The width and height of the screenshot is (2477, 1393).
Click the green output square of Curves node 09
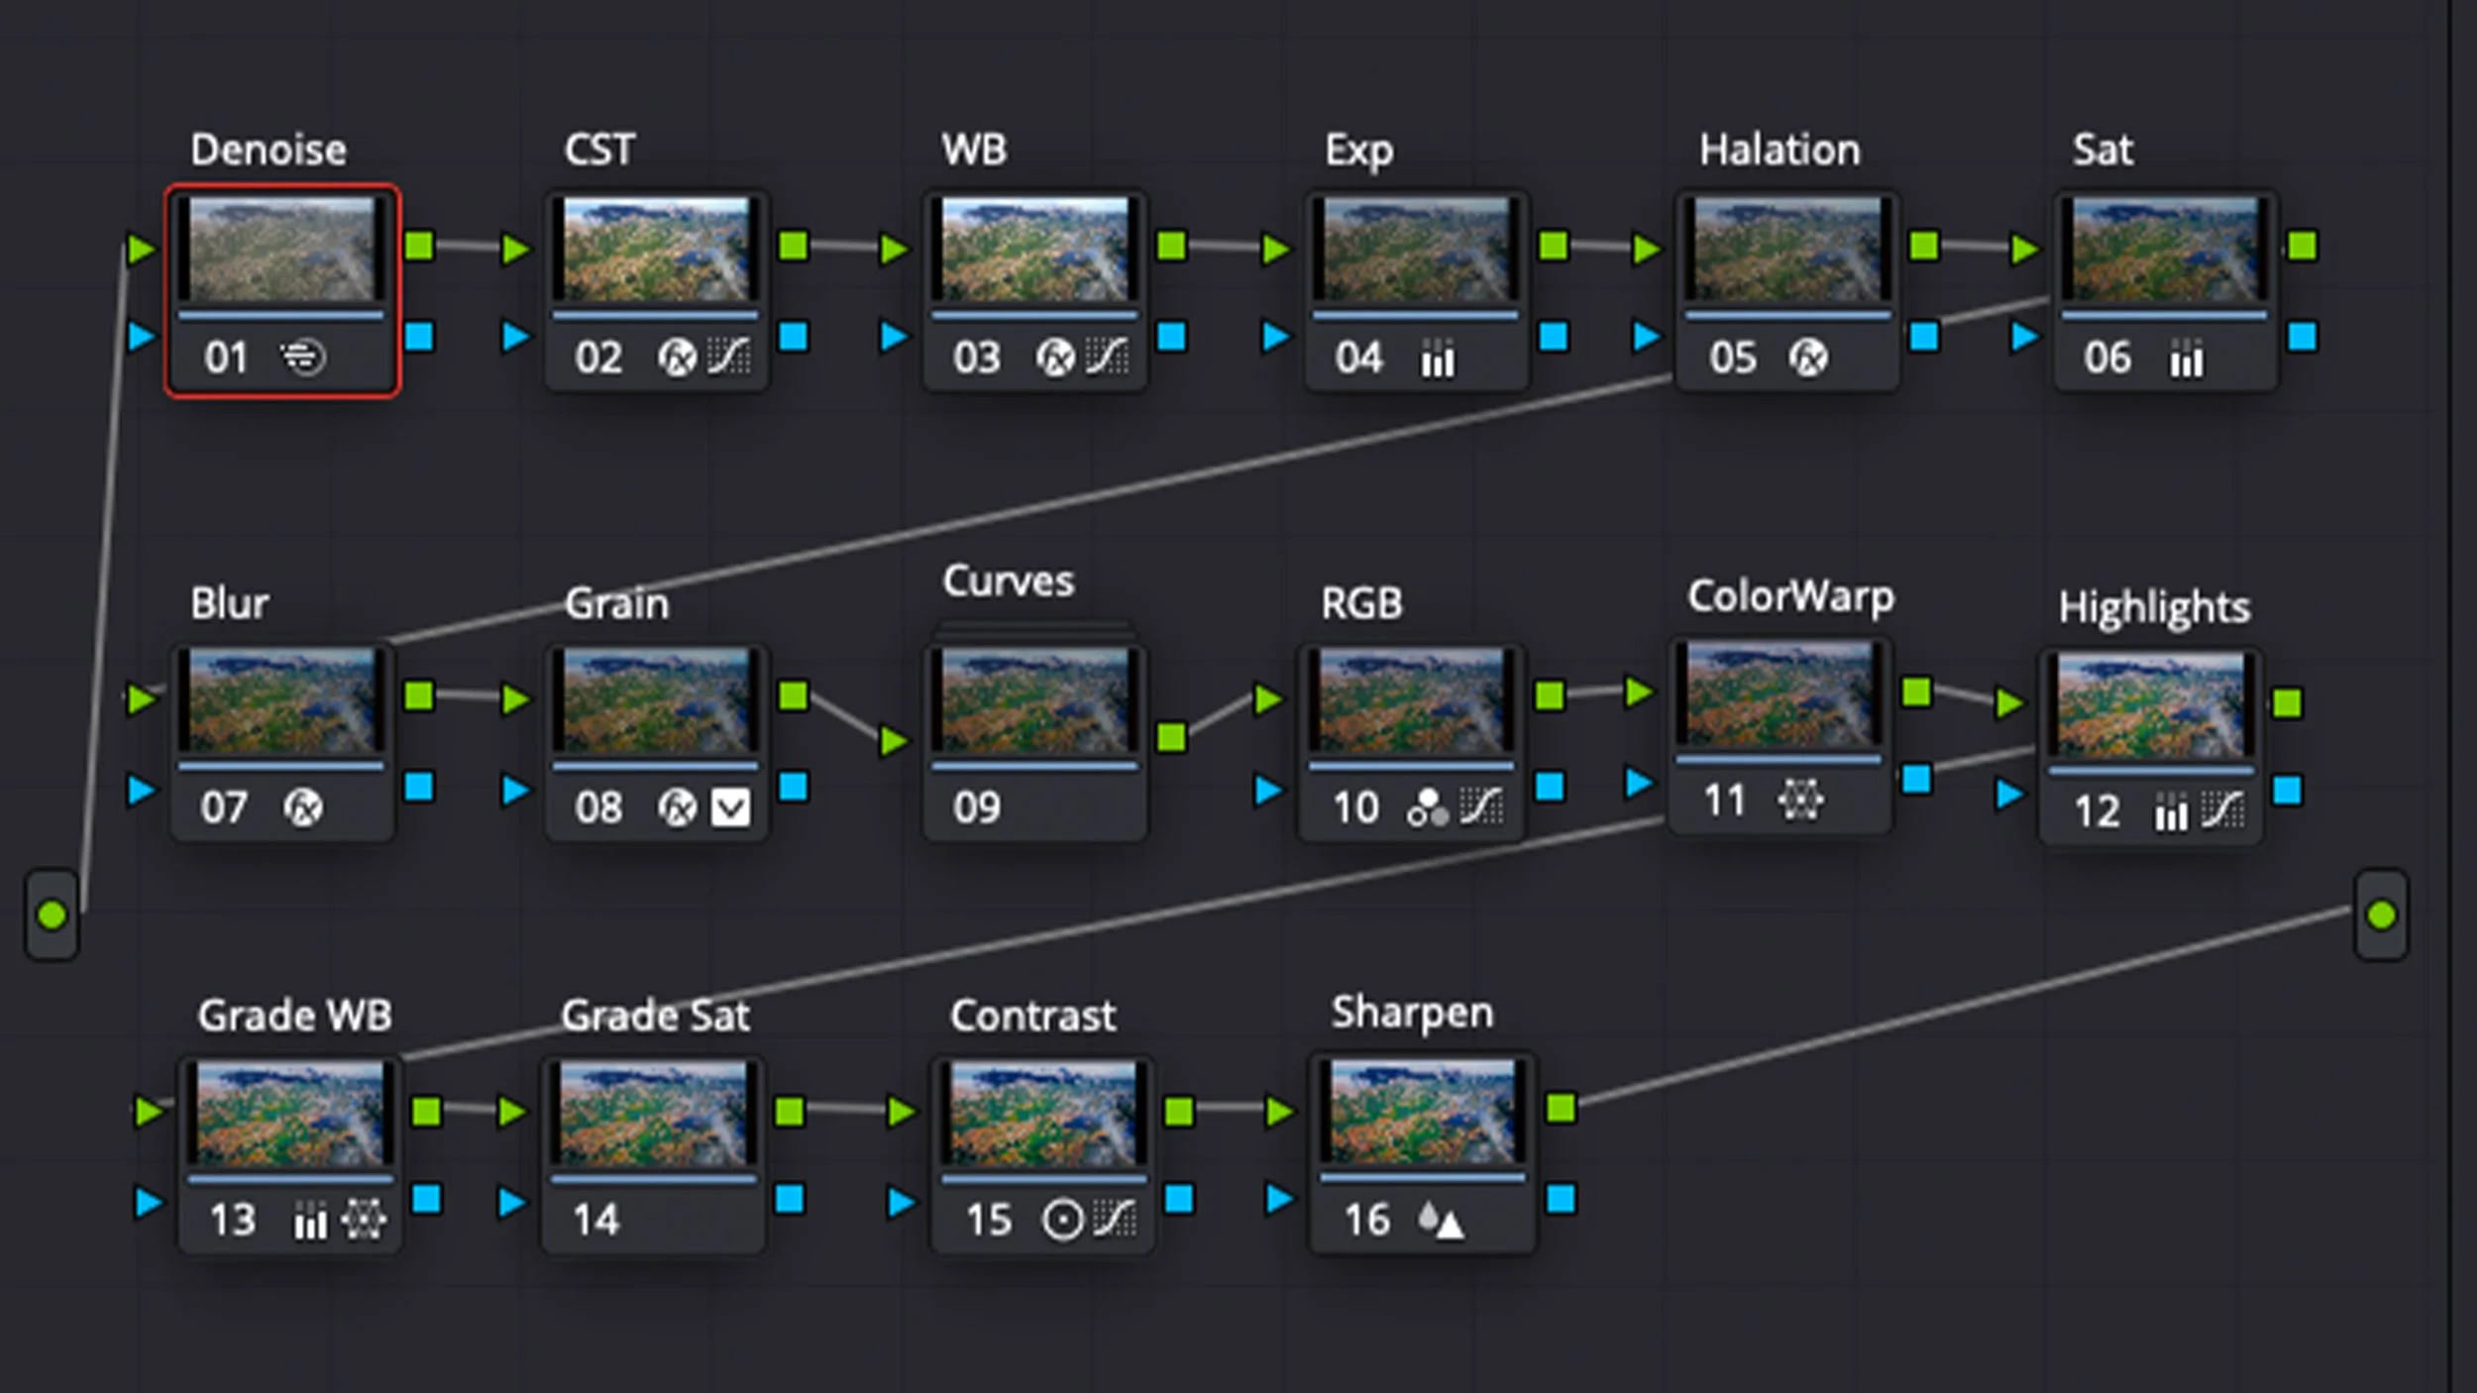click(x=1171, y=737)
